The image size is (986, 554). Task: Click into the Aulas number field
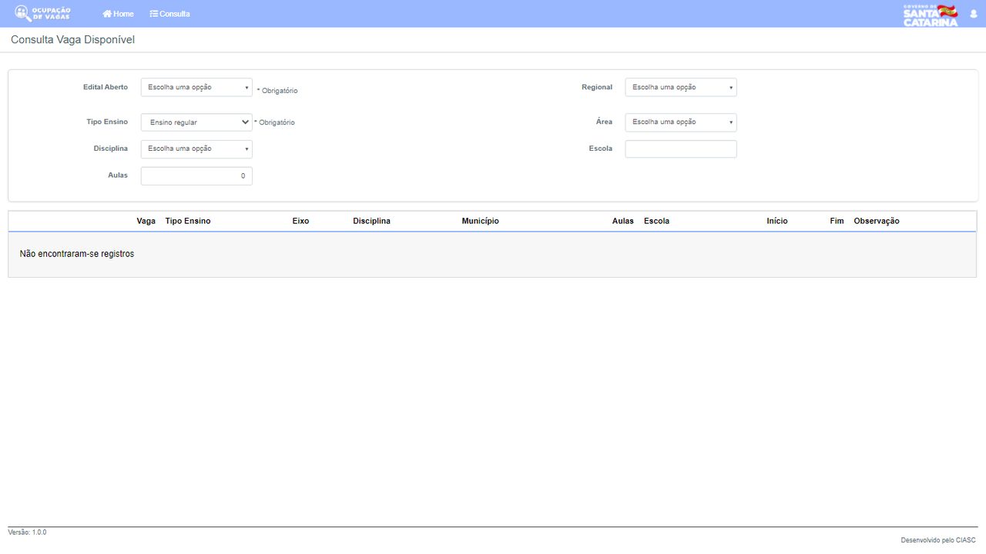(x=196, y=176)
